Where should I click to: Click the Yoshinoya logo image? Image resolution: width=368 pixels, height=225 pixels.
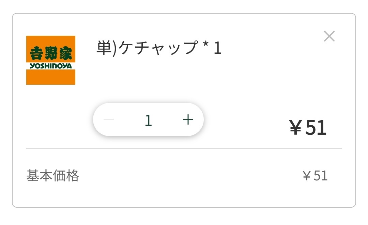51,60
